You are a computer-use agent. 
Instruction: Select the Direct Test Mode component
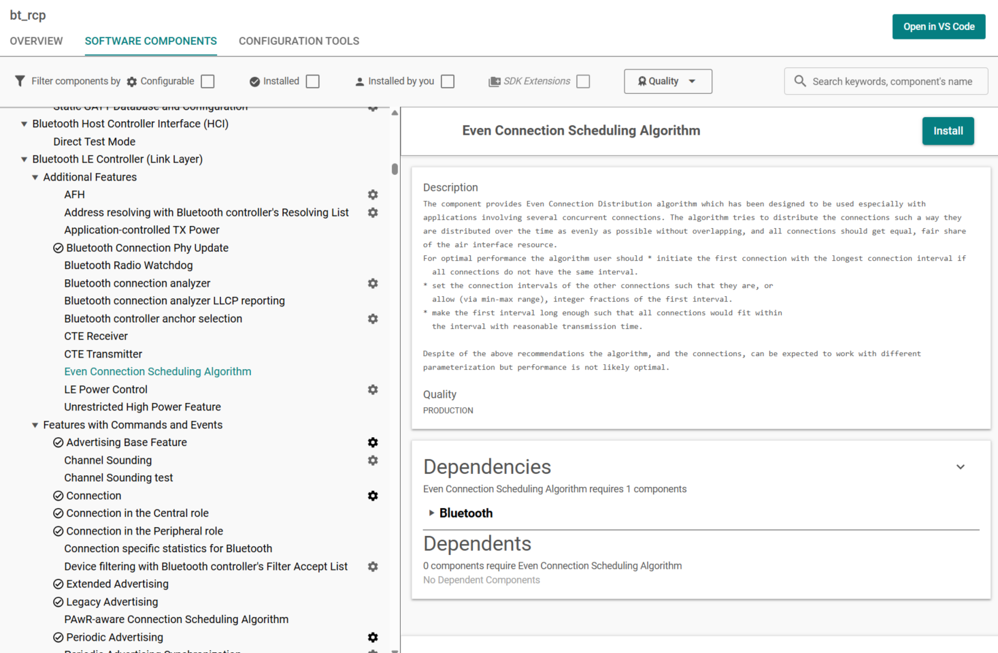coord(95,142)
